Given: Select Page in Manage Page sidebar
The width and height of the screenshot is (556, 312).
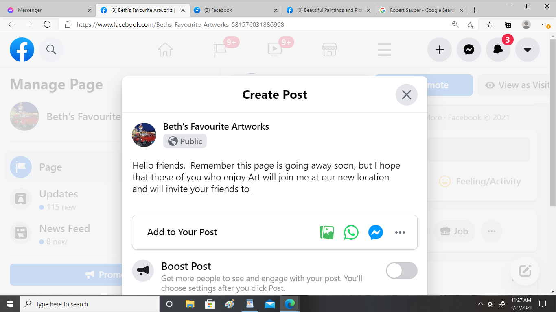Looking at the screenshot, I should [x=63, y=167].
